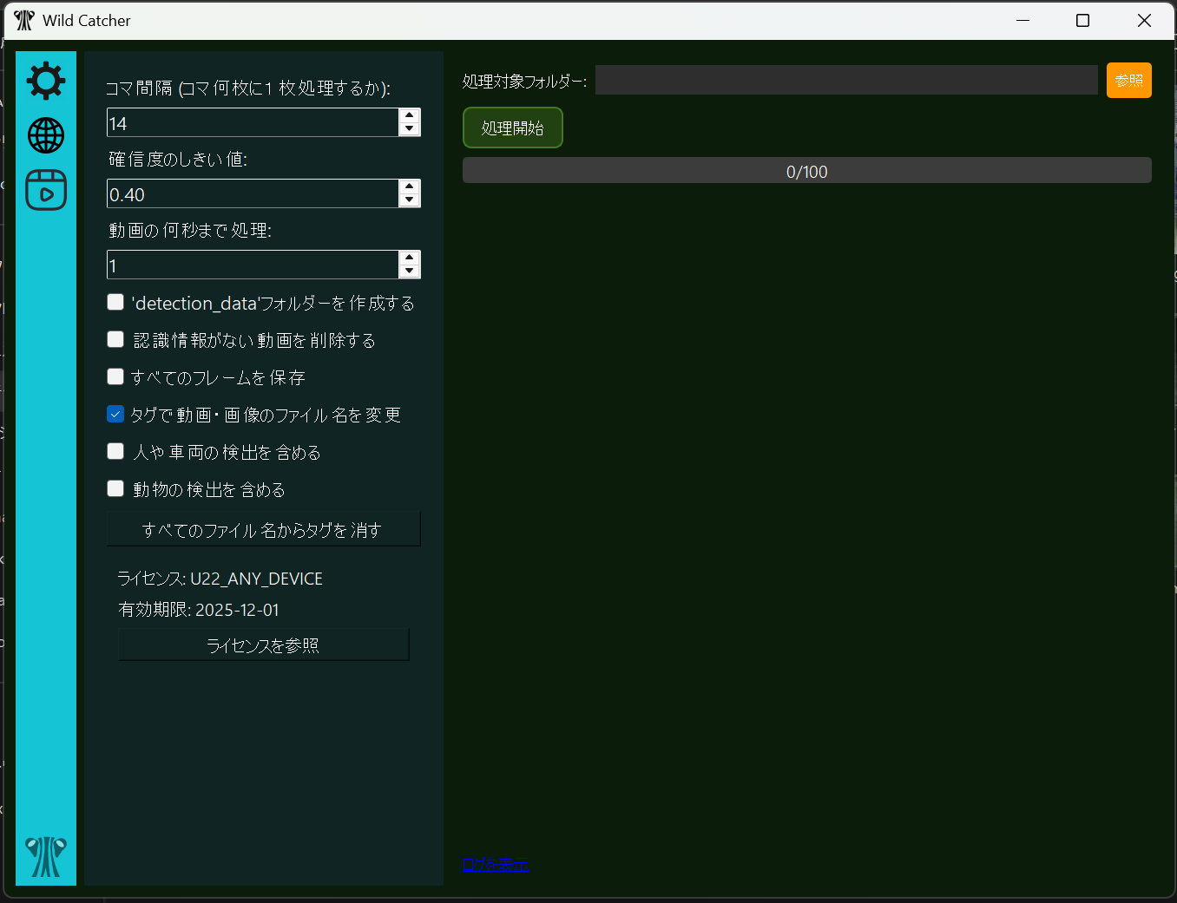The height and width of the screenshot is (903, 1177).
Task: Click the orange 参照 browse button
Action: coord(1128,81)
